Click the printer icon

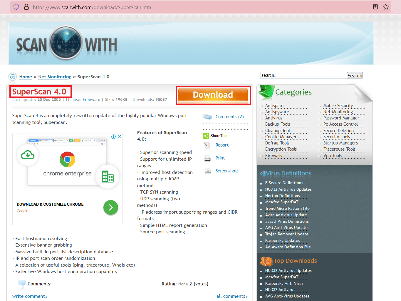point(207,158)
